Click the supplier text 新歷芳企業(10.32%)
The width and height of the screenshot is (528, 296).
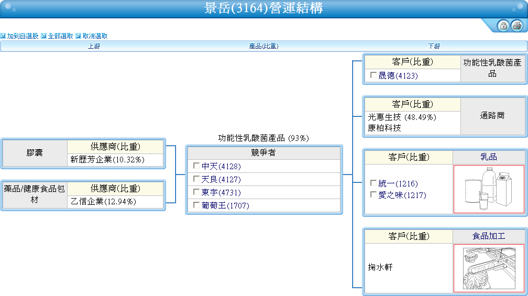(107, 159)
